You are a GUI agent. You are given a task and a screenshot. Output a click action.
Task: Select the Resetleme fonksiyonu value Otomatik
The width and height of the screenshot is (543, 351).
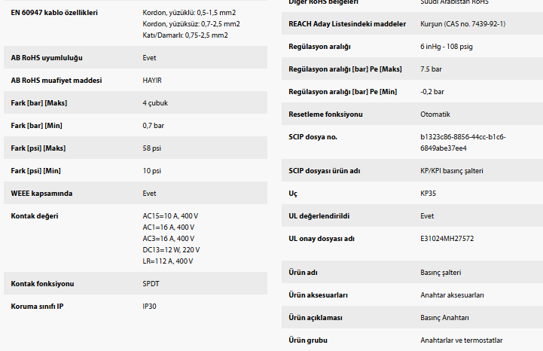[435, 114]
